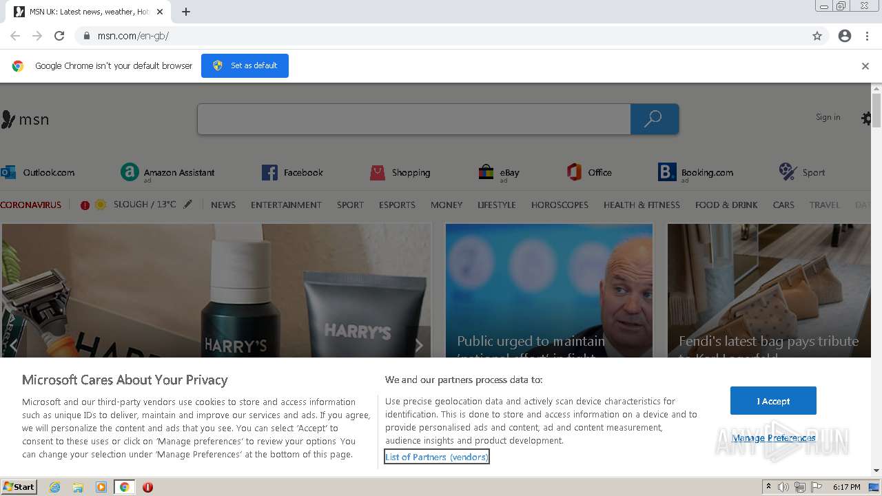Click the network tray icon

pos(800,487)
